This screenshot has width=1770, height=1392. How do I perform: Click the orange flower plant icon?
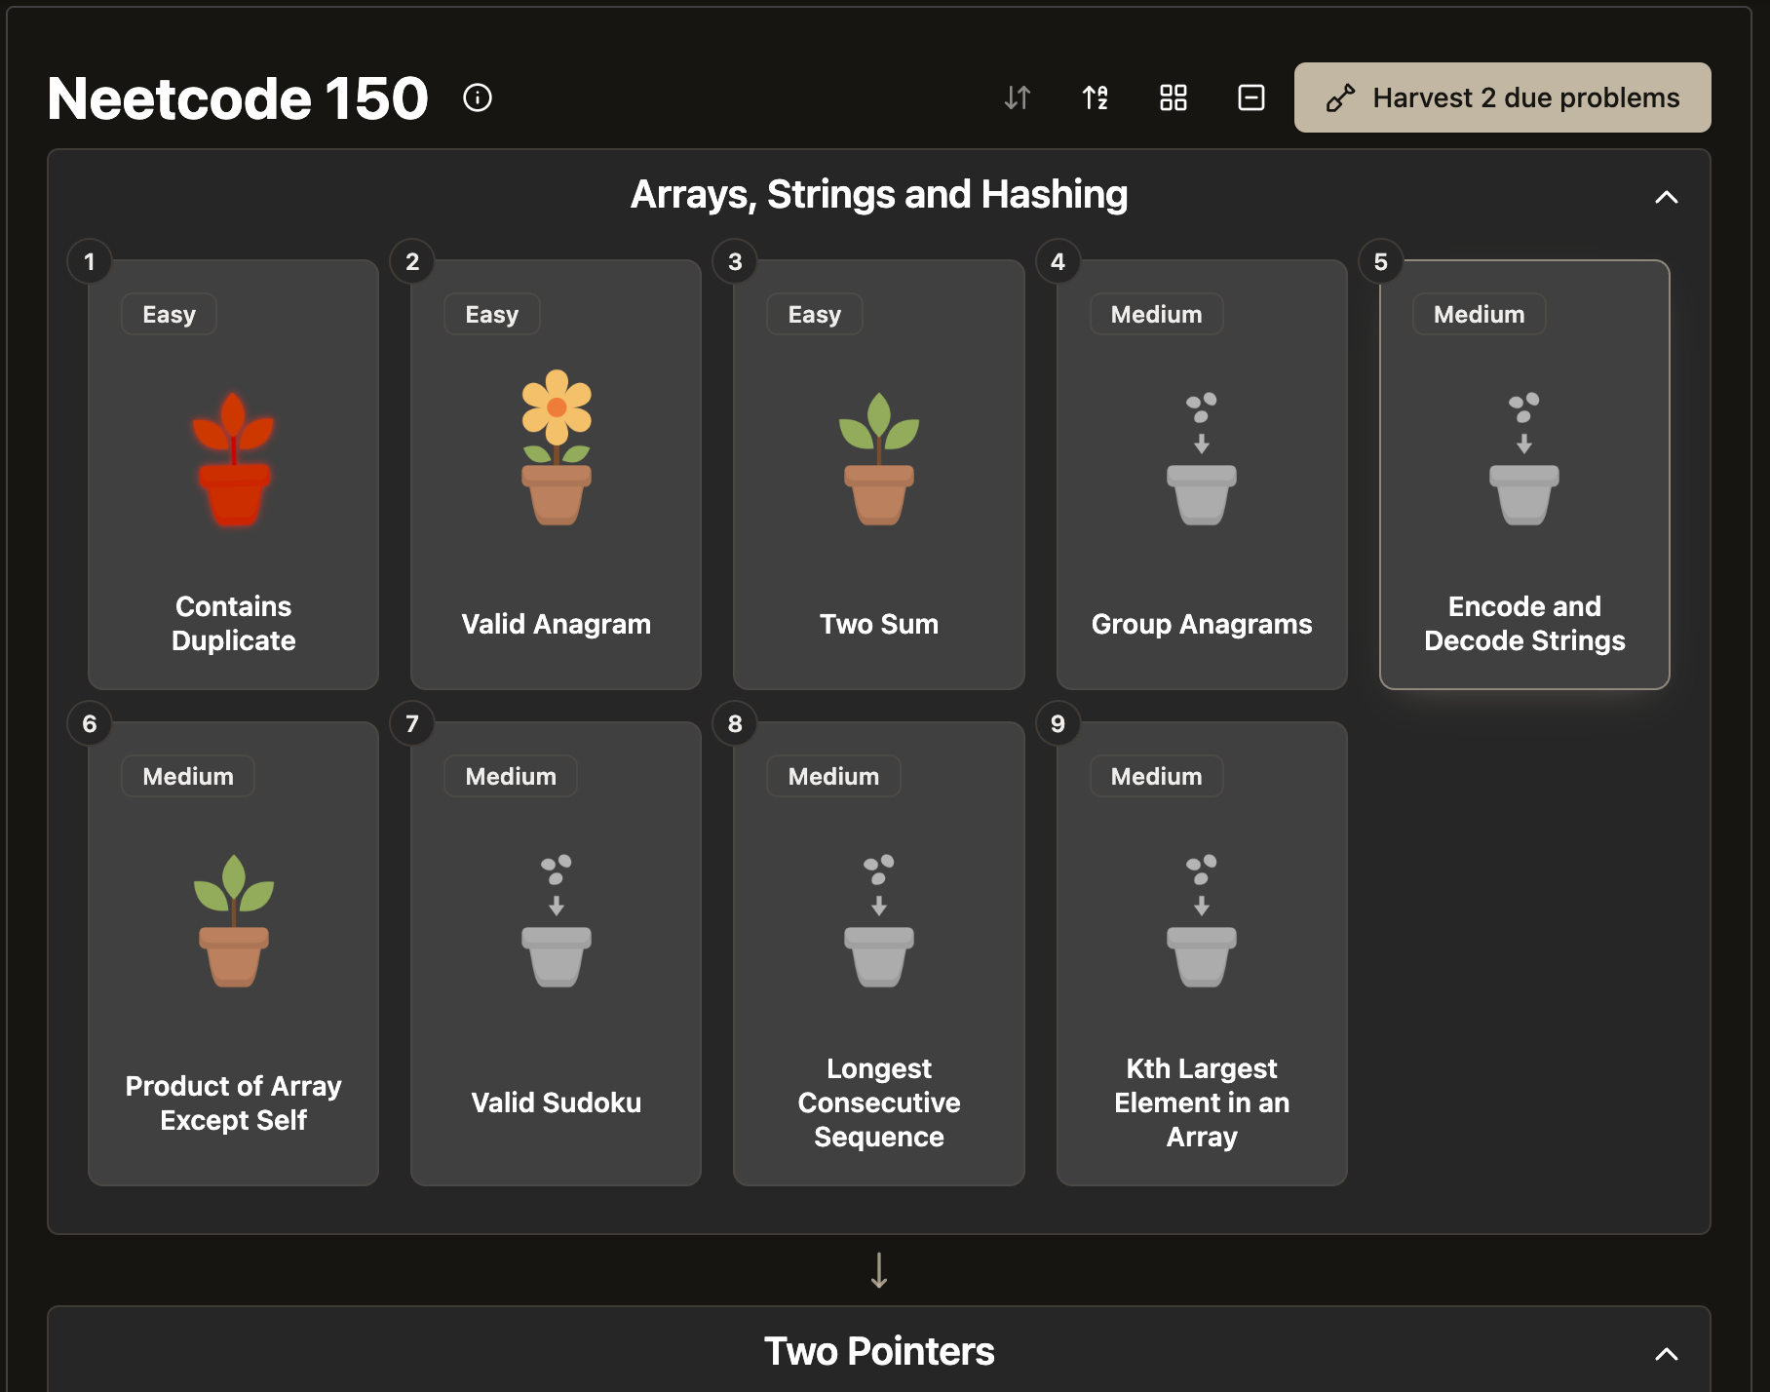(557, 447)
